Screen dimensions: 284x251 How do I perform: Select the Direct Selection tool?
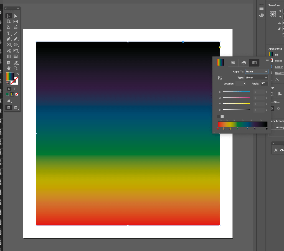click(16, 16)
